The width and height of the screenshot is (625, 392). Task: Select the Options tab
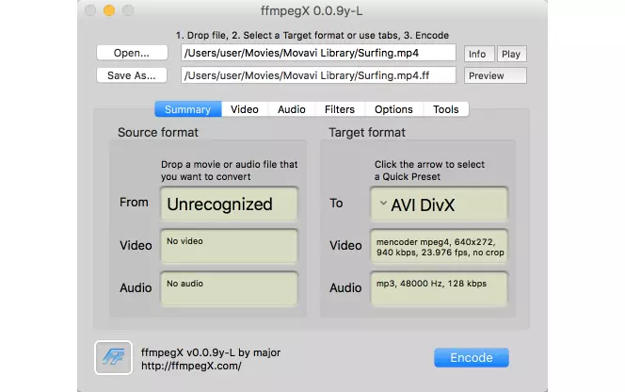(393, 109)
